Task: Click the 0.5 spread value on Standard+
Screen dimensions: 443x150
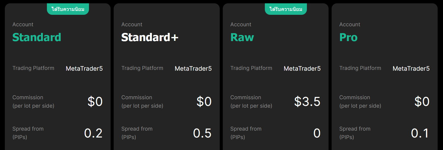Action: tap(202, 133)
